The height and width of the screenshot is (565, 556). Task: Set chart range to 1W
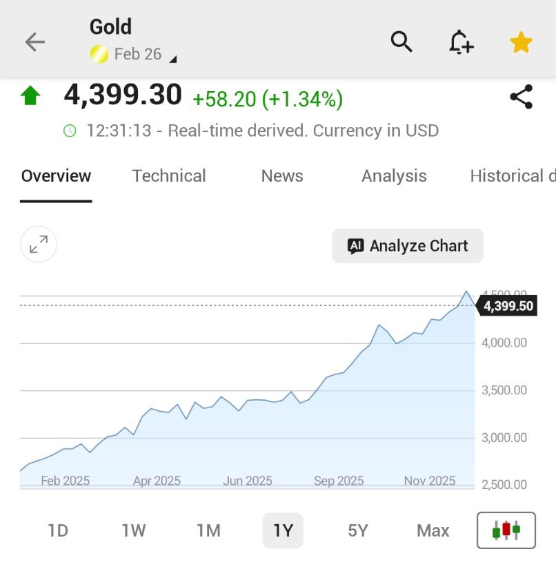(134, 530)
